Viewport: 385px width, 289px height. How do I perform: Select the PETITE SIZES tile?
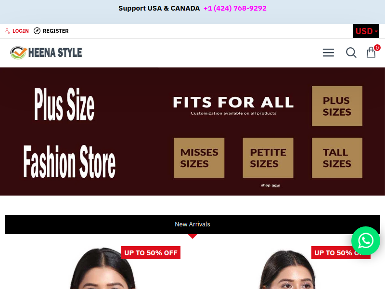click(x=268, y=158)
